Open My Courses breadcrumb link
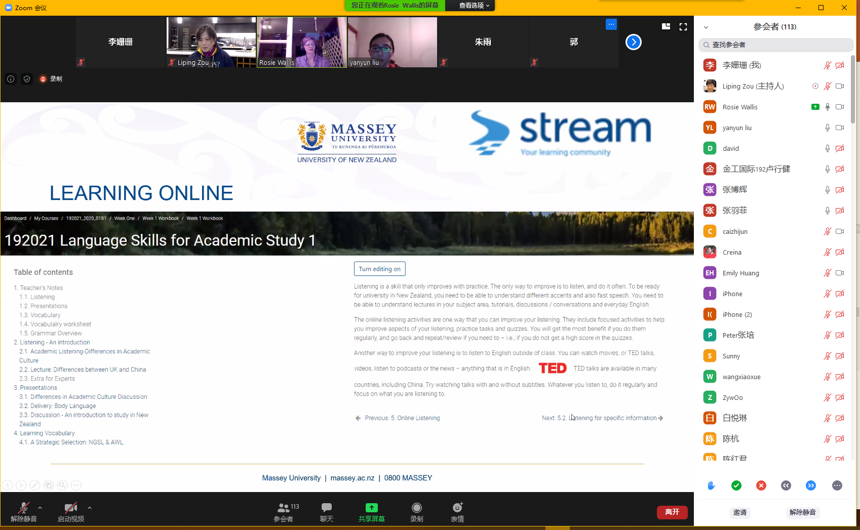This screenshot has width=860, height=530. click(x=46, y=219)
